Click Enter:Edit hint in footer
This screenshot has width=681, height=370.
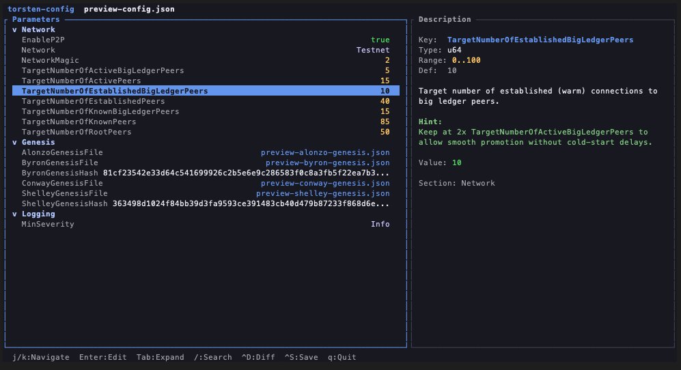tap(103, 357)
